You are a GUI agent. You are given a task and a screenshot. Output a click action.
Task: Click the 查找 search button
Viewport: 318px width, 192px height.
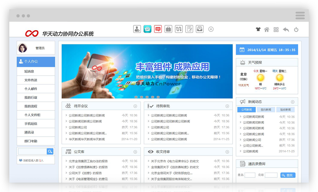[x=288, y=175]
